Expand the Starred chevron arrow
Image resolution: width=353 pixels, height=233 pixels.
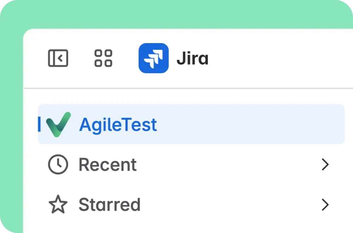coord(325,204)
